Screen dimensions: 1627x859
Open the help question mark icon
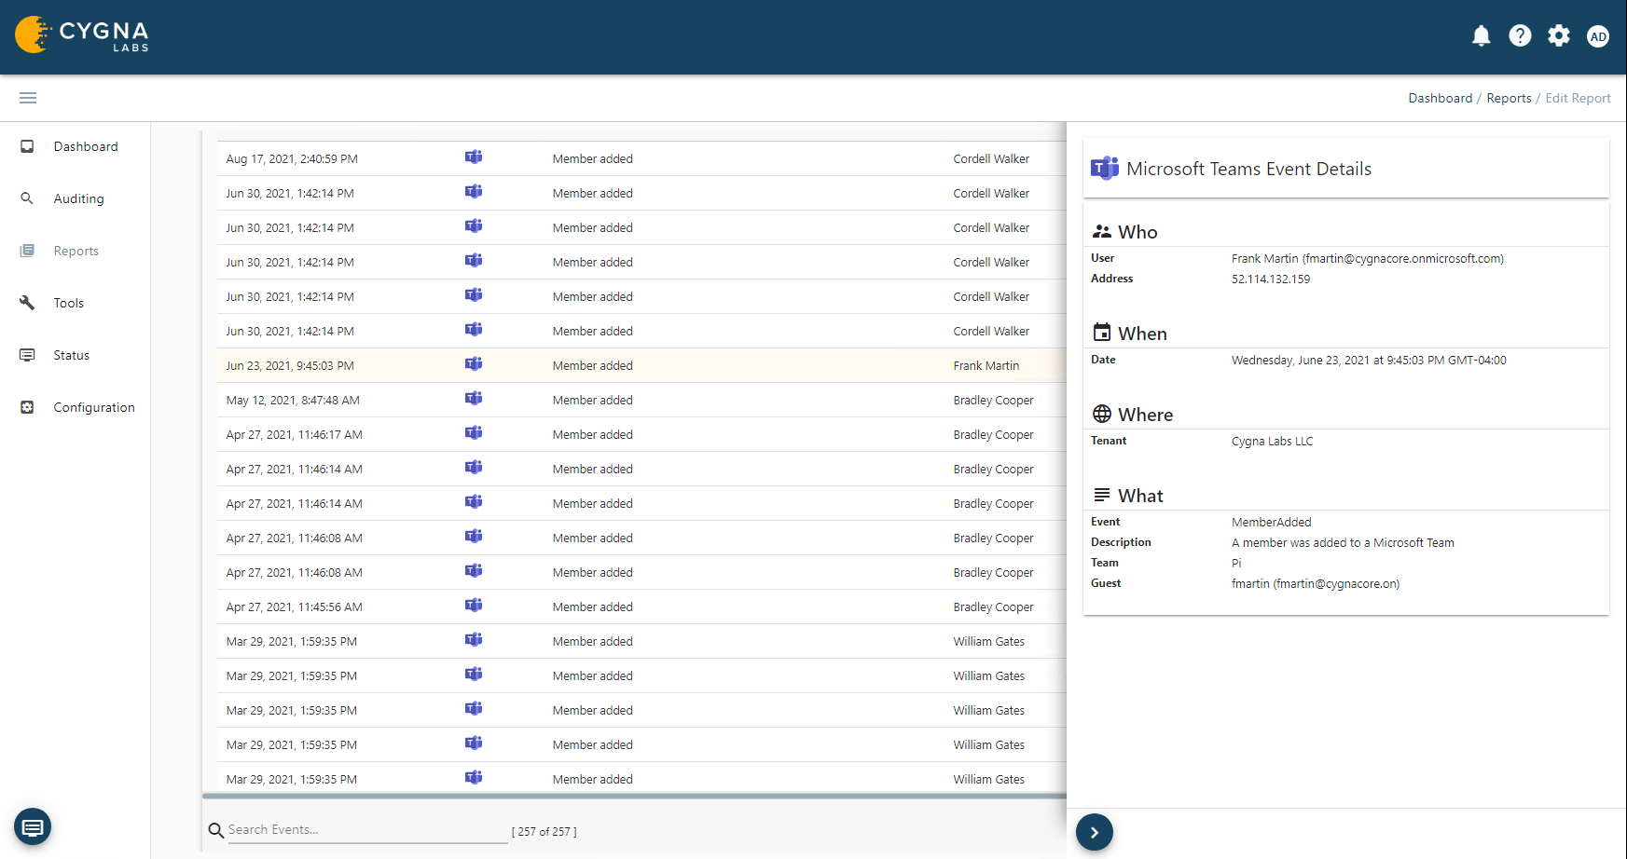pyautogui.click(x=1520, y=36)
